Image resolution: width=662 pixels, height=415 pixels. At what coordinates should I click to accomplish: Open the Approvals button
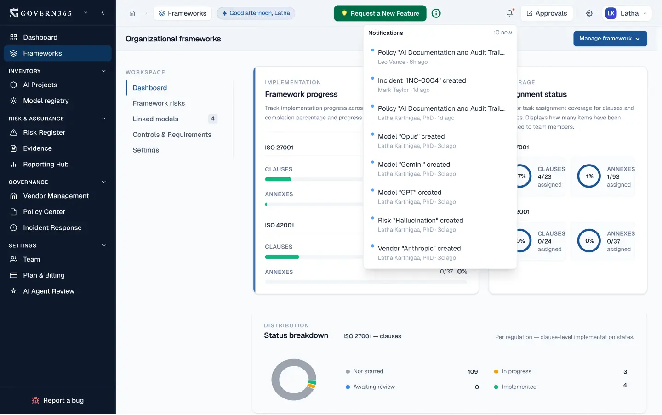pos(547,13)
